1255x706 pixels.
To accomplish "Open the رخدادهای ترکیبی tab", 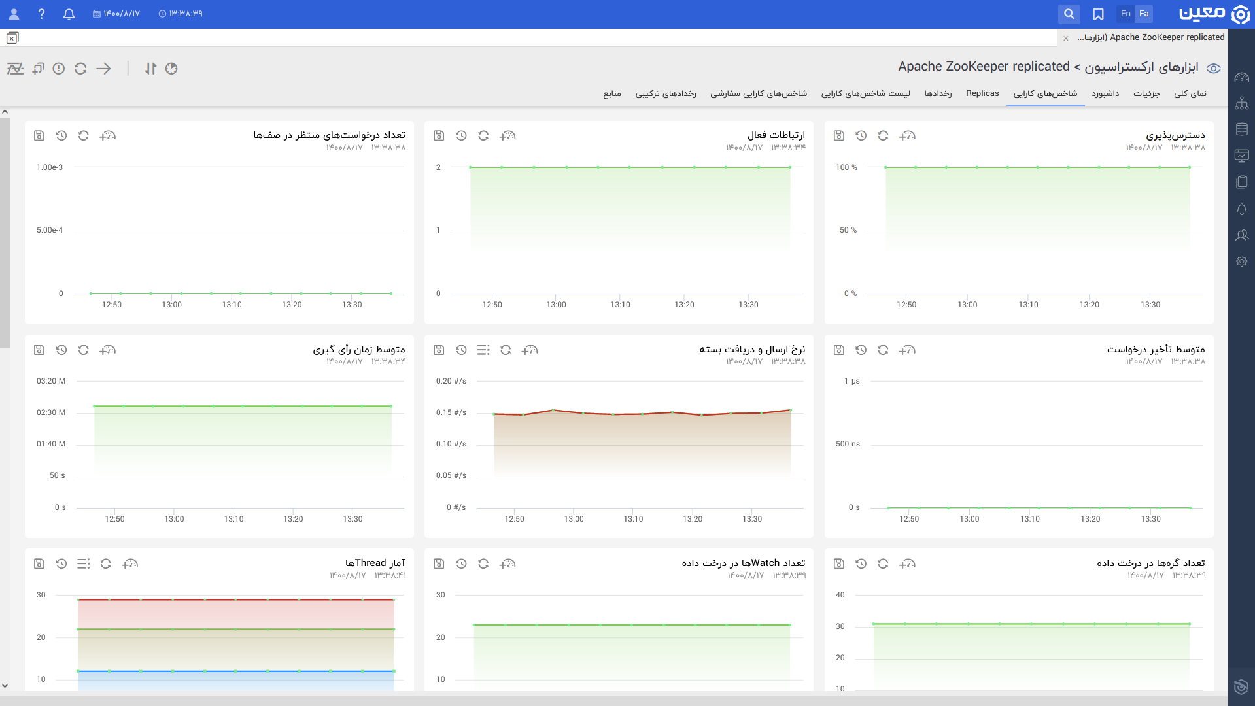I will point(666,93).
